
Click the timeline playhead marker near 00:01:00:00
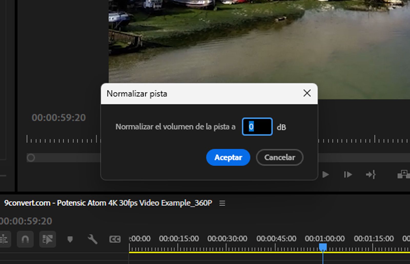coord(323,245)
